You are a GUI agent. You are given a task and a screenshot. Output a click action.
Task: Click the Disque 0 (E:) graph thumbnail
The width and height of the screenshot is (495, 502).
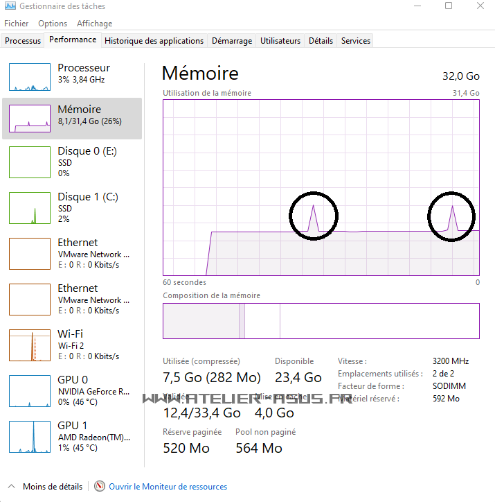click(30, 162)
